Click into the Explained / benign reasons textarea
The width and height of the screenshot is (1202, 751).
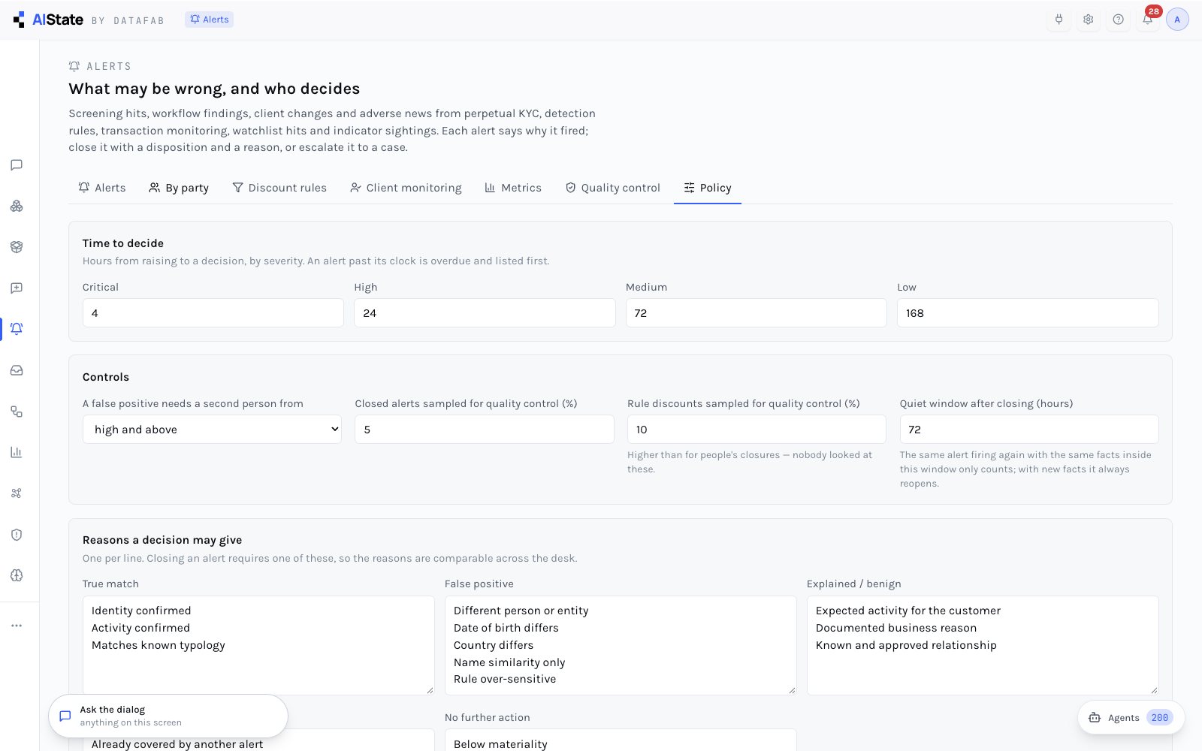click(x=983, y=645)
